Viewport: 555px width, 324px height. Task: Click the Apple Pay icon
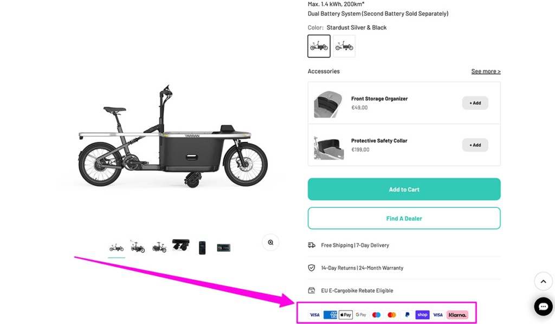[346, 315]
